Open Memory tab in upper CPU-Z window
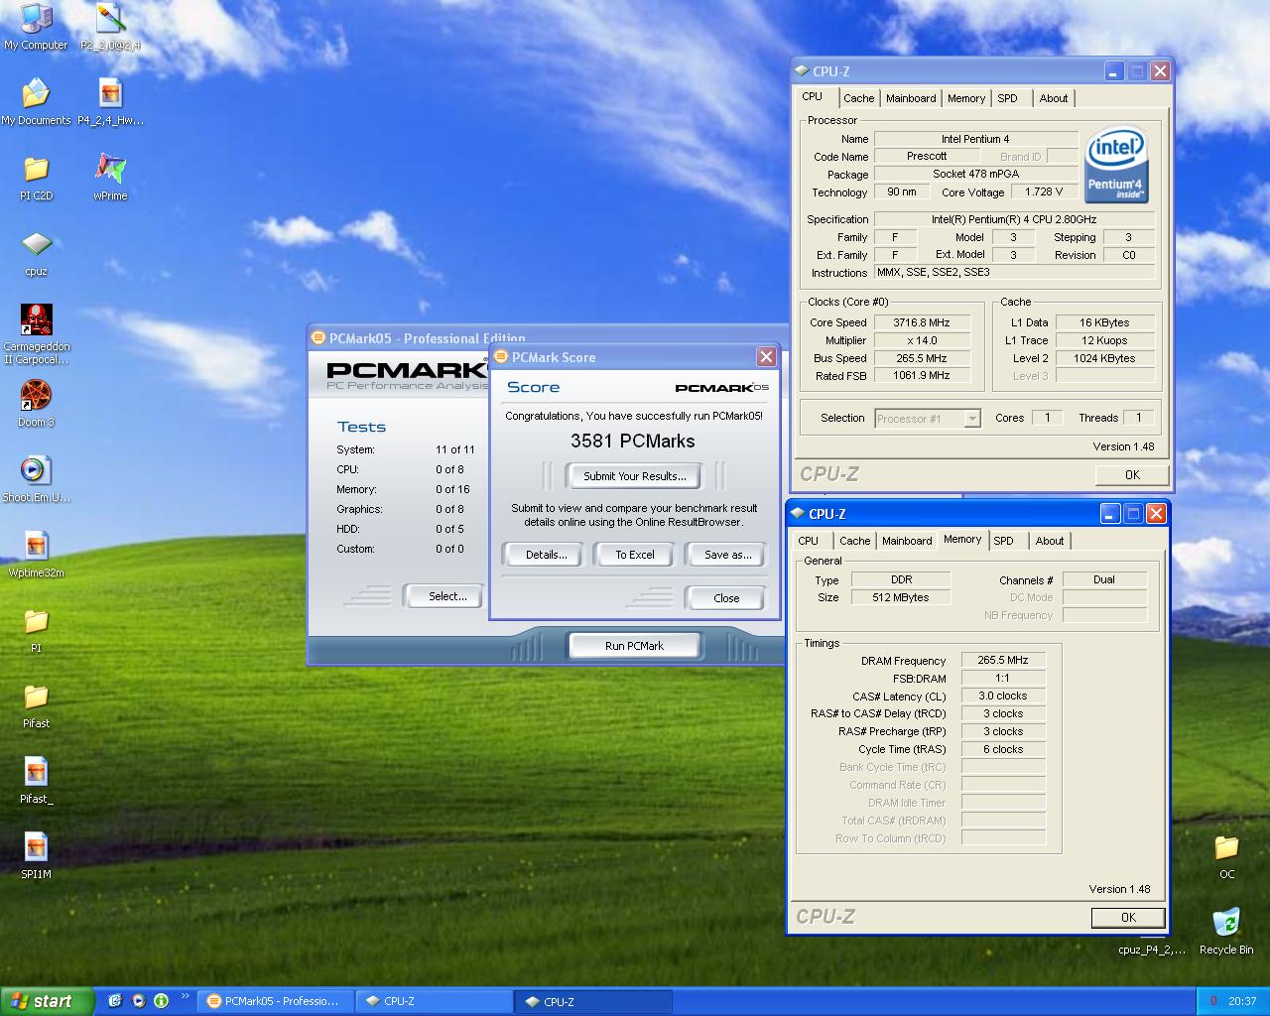 pos(966,98)
